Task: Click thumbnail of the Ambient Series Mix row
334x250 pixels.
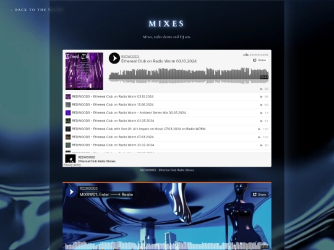Action: point(68,113)
